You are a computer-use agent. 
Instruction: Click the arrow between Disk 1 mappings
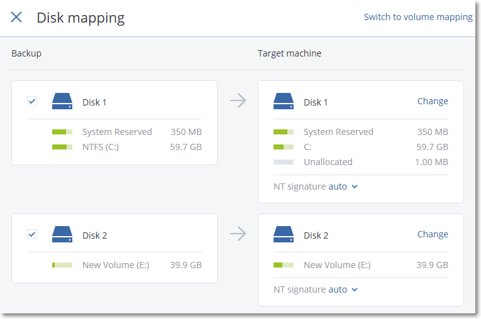238,100
